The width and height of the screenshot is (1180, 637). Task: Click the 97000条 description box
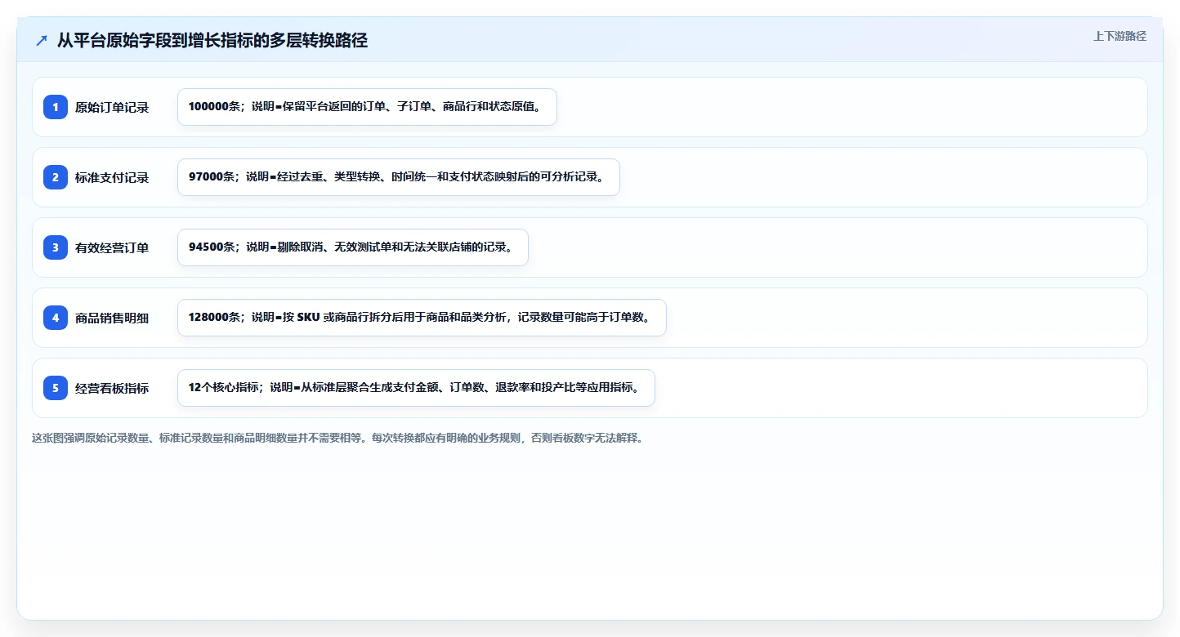pos(399,177)
